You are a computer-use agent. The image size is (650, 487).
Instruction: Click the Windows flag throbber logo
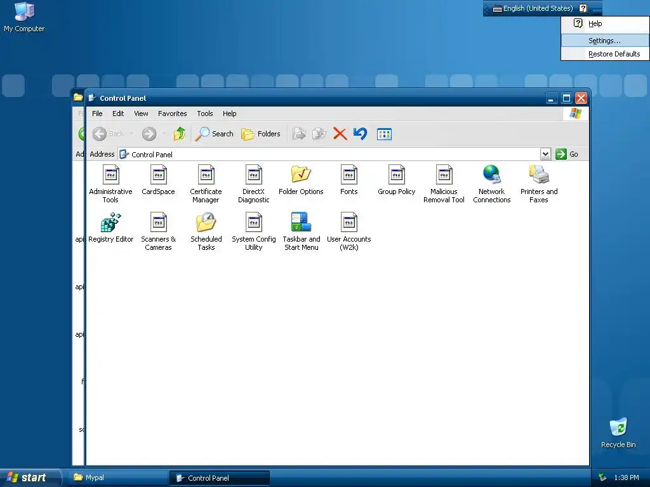coord(575,113)
